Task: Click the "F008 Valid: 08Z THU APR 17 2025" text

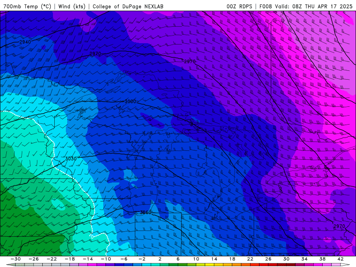Action: (306, 6)
